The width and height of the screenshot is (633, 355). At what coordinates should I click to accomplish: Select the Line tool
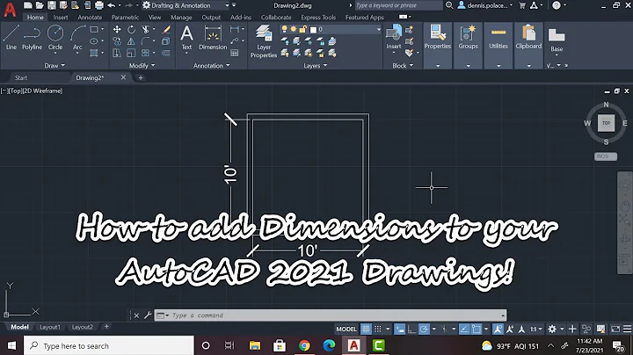(11, 37)
